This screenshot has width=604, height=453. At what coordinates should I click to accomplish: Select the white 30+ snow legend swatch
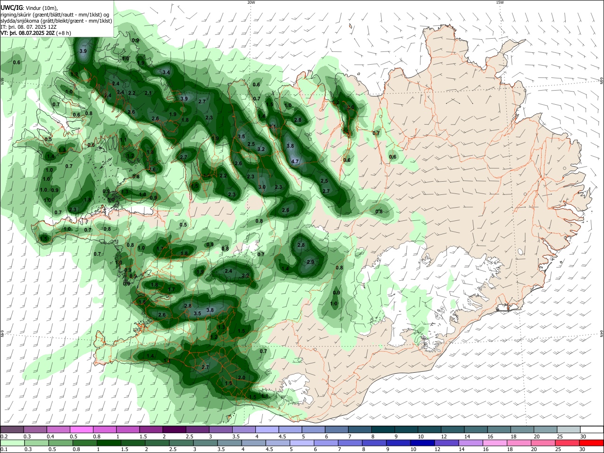[592, 430]
